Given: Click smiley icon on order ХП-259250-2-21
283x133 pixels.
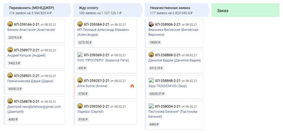Looking at the screenshot, I should coord(80,106).
